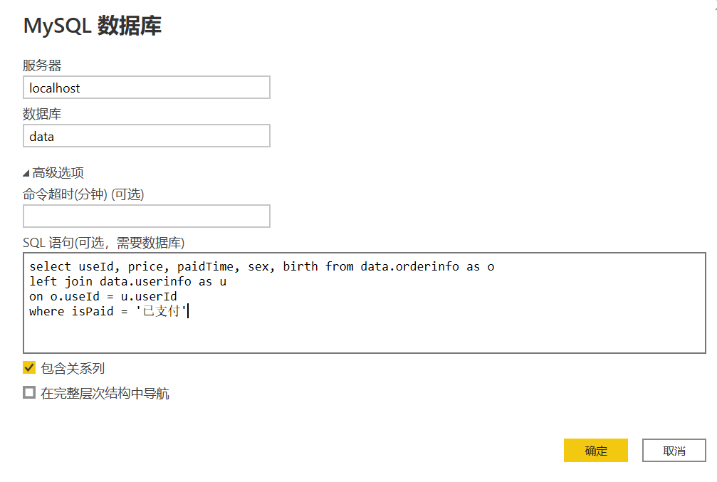The image size is (717, 482).
Task: Collapse the 高级选项 section triangle
Action: [26, 173]
